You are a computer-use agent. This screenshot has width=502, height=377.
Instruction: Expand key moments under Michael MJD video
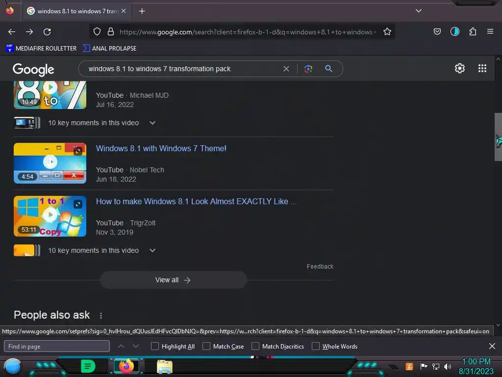(x=152, y=123)
